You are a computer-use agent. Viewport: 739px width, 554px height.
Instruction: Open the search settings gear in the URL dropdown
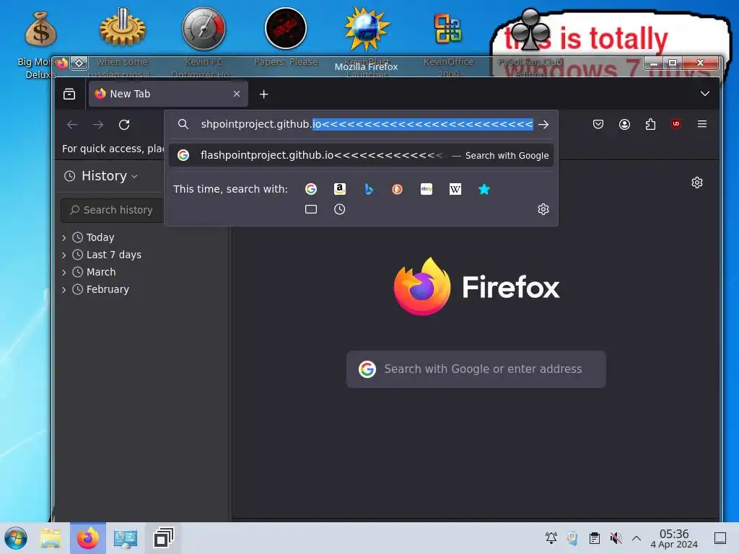pos(543,209)
